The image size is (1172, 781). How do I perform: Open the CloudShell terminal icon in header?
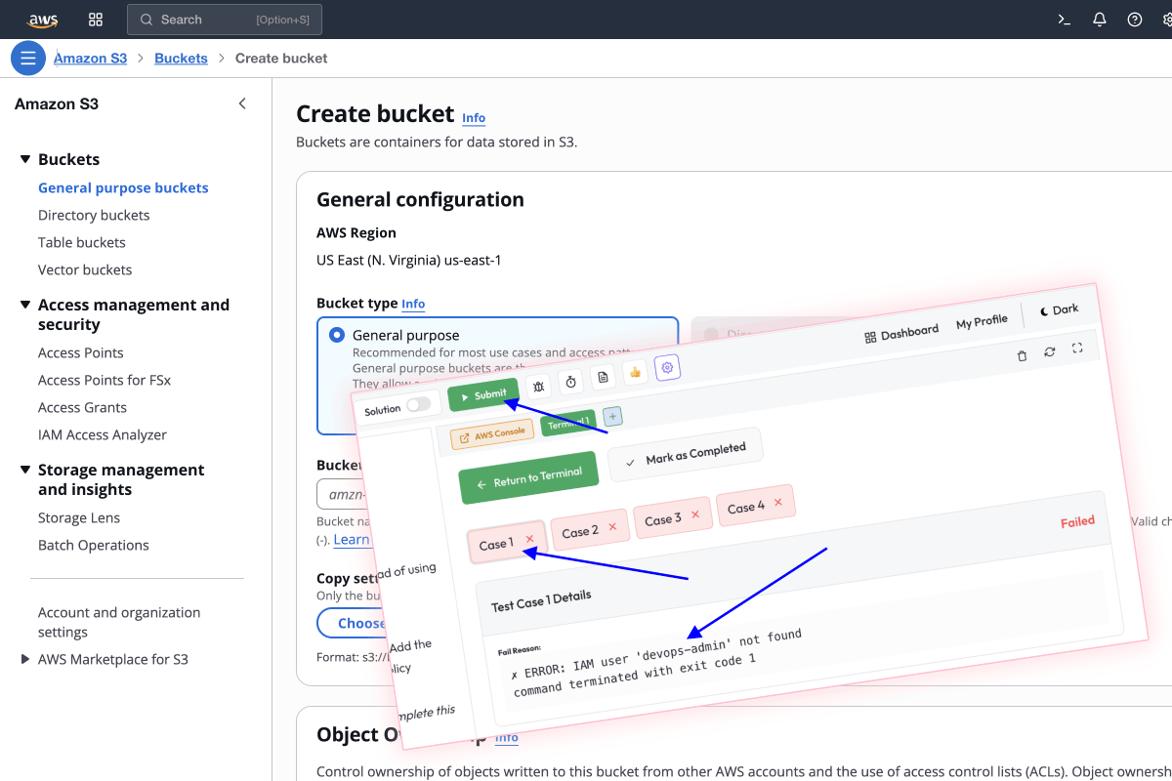click(1065, 20)
